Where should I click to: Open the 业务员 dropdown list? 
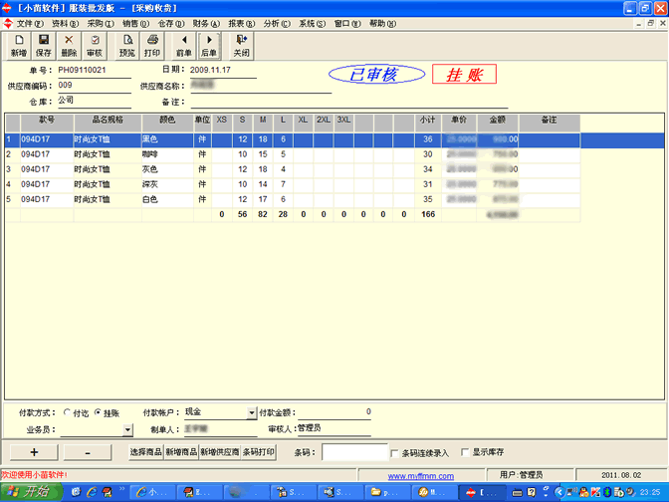[127, 430]
